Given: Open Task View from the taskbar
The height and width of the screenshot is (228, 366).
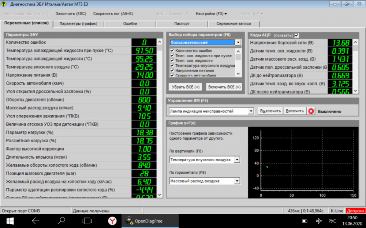Looking at the screenshot, I should pyautogui.click(x=87, y=221).
